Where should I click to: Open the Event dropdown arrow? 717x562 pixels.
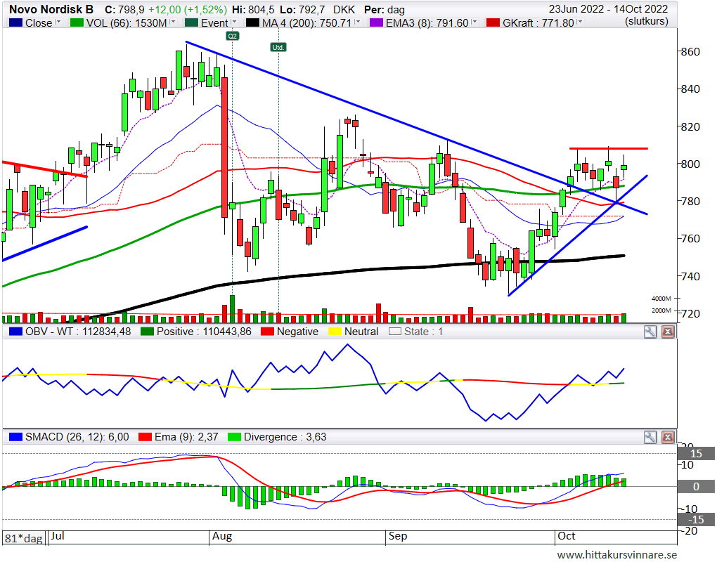coord(234,22)
